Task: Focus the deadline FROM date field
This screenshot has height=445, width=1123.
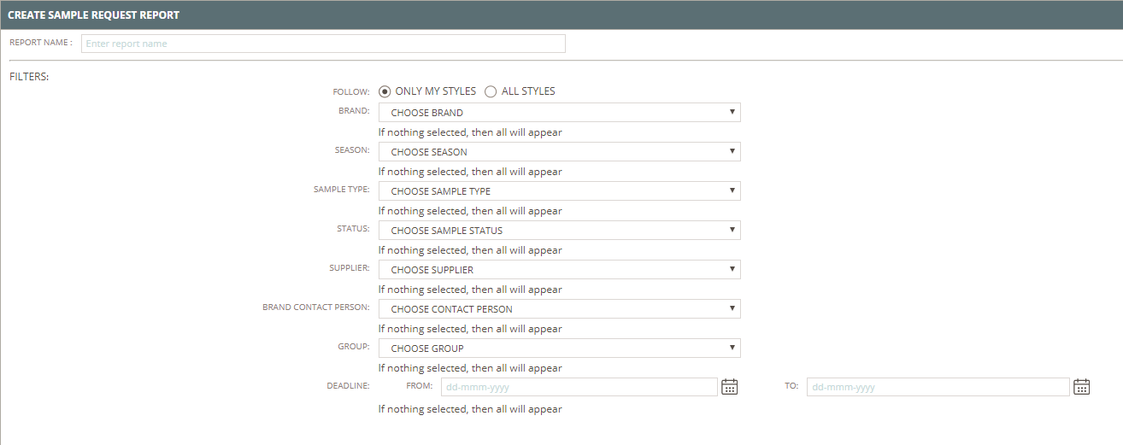Action: click(579, 387)
